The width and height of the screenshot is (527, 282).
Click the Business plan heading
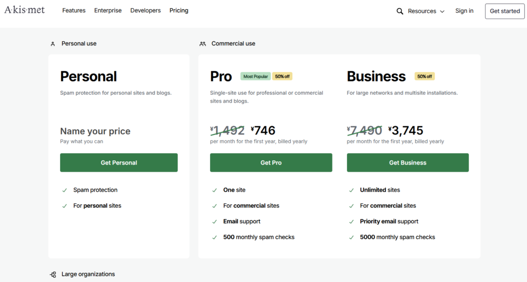point(376,76)
